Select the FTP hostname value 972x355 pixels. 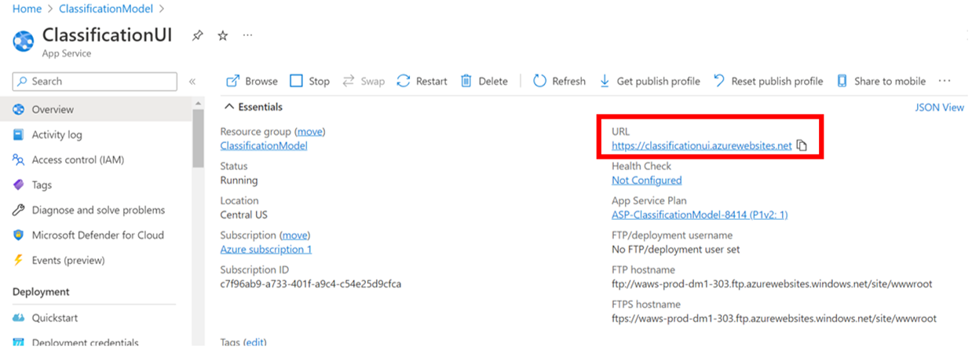click(x=772, y=284)
